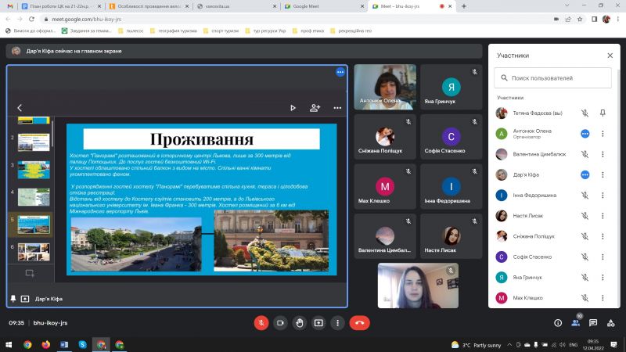Open options menu for Антонюк Олена
The image size is (626, 352).
[x=603, y=134]
